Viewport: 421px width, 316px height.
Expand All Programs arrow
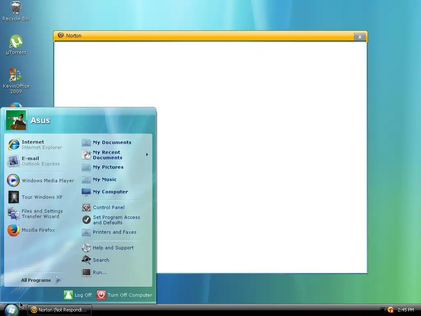click(58, 280)
